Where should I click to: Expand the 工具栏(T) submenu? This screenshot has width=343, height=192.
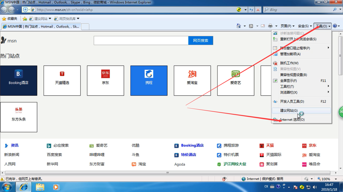[302, 86]
